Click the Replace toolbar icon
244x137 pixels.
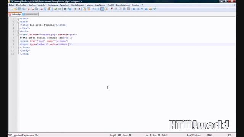point(69,9)
